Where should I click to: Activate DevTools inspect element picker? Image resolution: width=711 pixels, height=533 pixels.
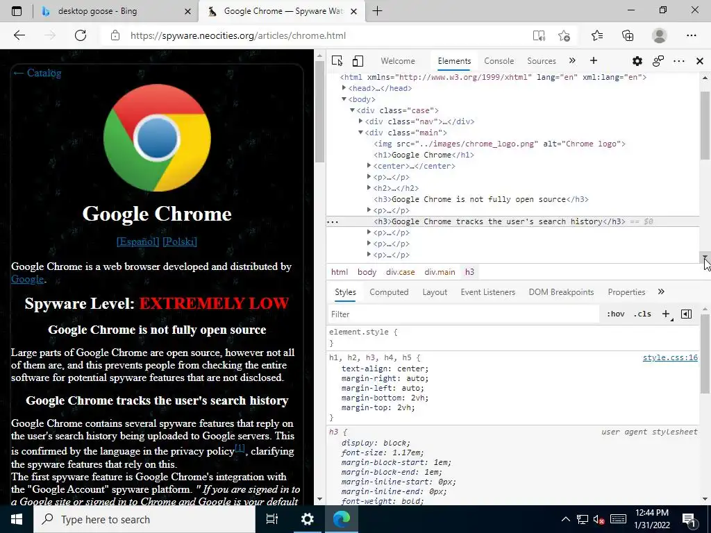pyautogui.click(x=337, y=61)
